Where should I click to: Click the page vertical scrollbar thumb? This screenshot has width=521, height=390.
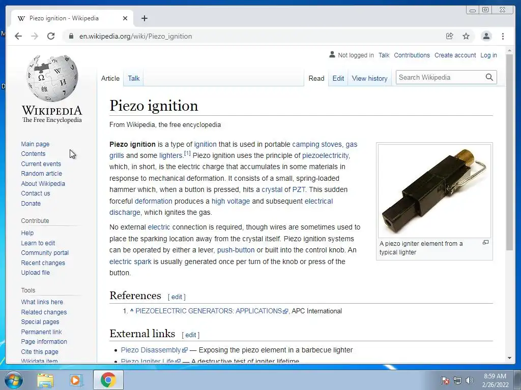pyautogui.click(x=509, y=152)
